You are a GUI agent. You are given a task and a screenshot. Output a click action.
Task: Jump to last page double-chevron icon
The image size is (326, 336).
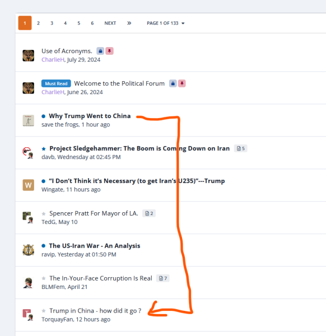click(x=129, y=23)
